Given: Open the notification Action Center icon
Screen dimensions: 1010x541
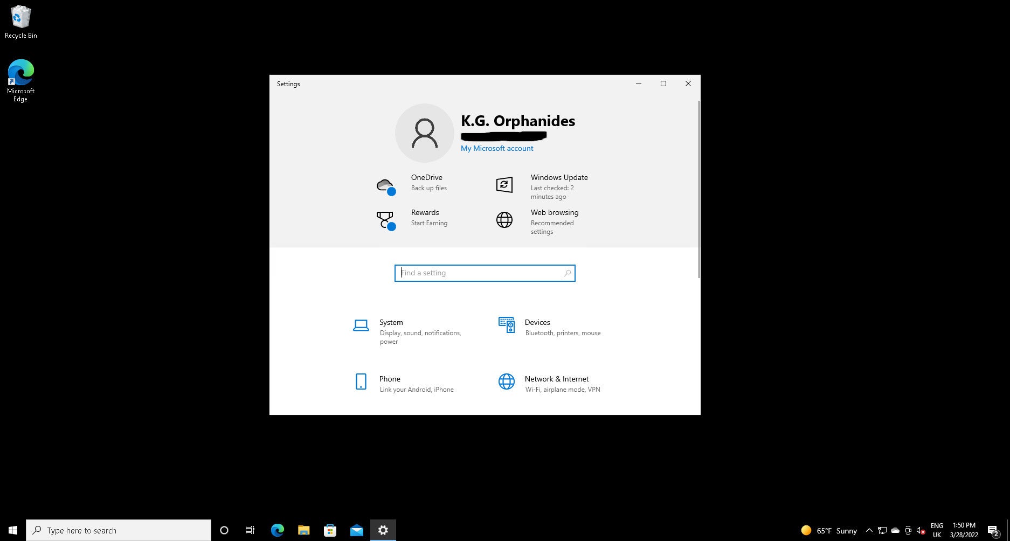Looking at the screenshot, I should tap(993, 530).
